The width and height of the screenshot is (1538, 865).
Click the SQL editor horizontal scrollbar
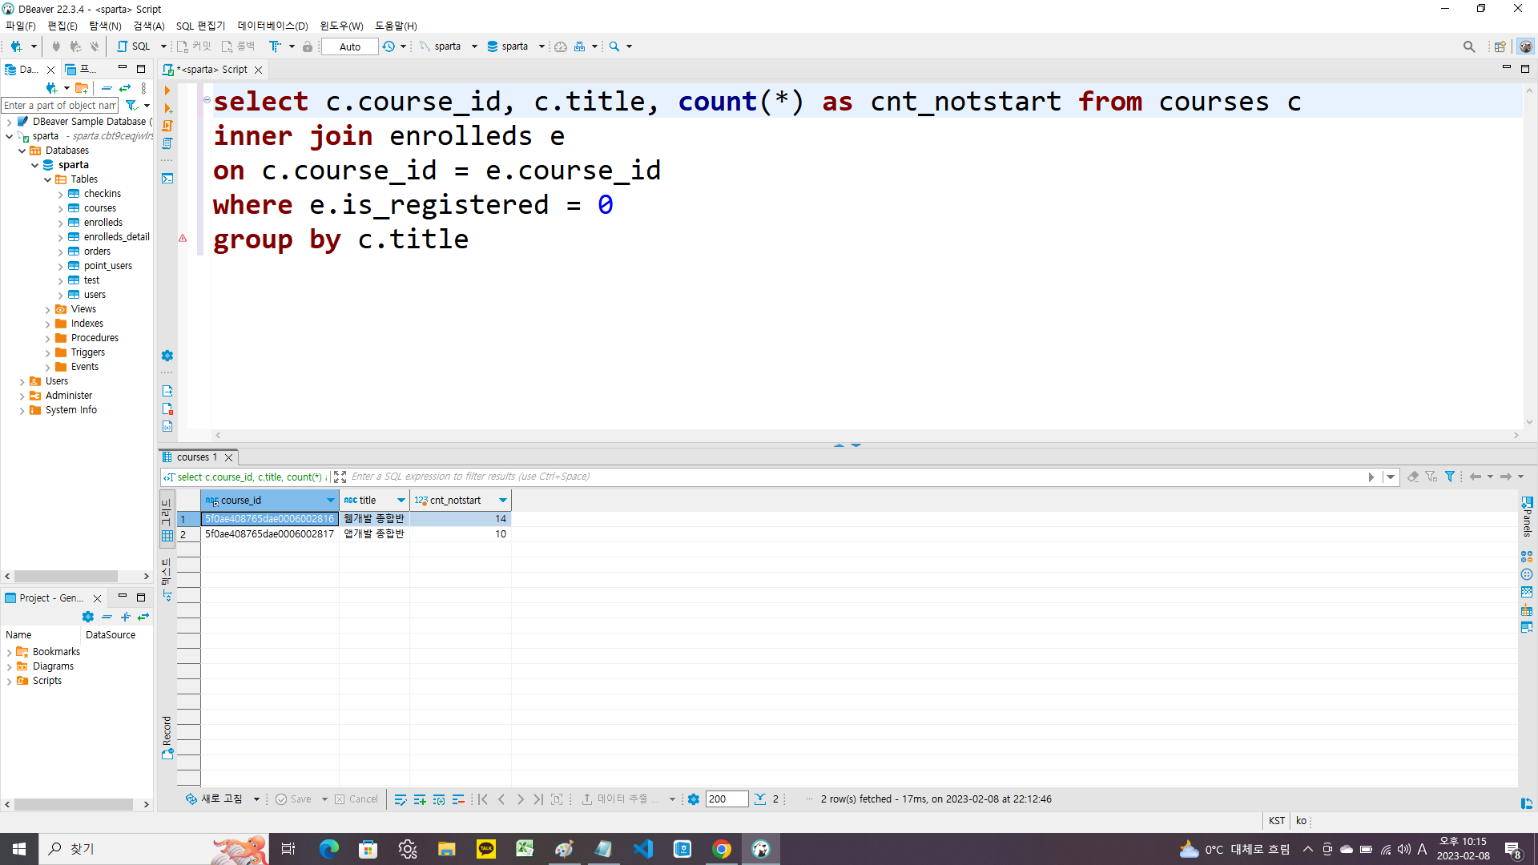tap(867, 436)
